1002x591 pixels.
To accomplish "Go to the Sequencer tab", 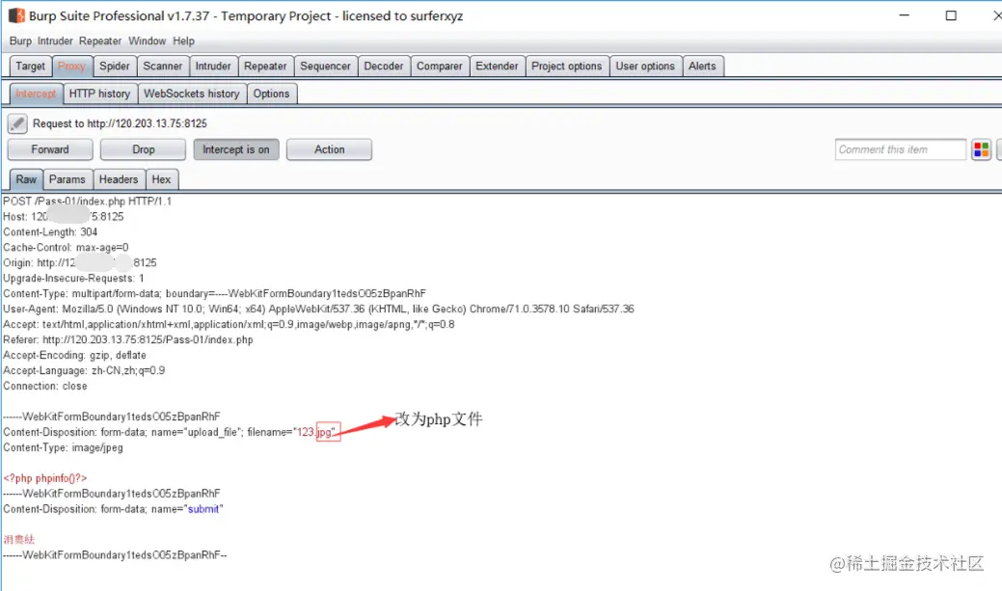I will click(x=325, y=66).
